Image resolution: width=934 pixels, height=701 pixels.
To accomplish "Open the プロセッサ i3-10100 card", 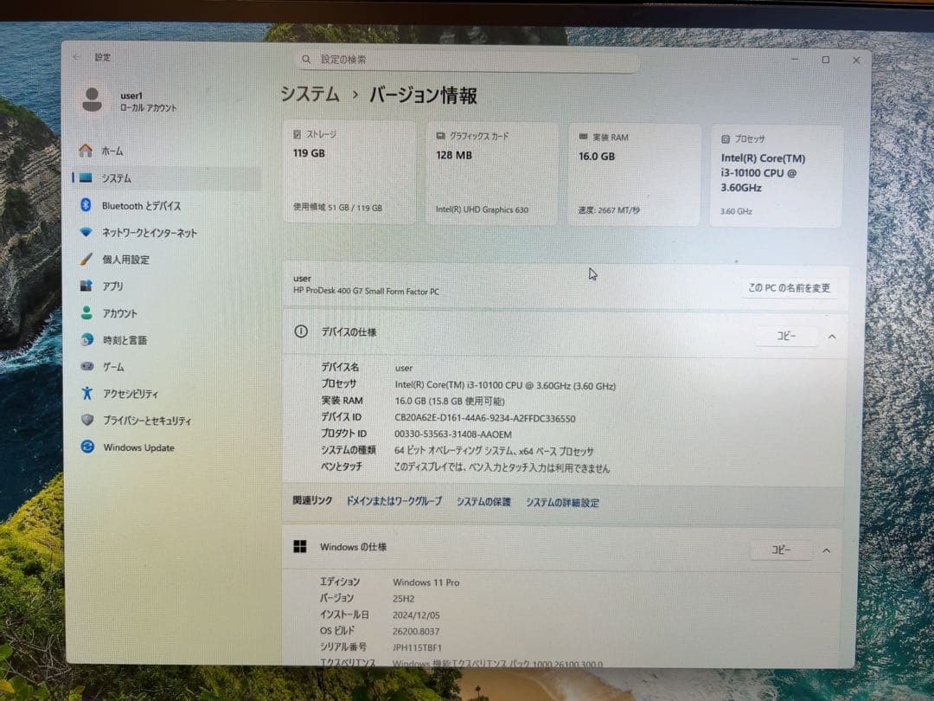I will coord(776,176).
